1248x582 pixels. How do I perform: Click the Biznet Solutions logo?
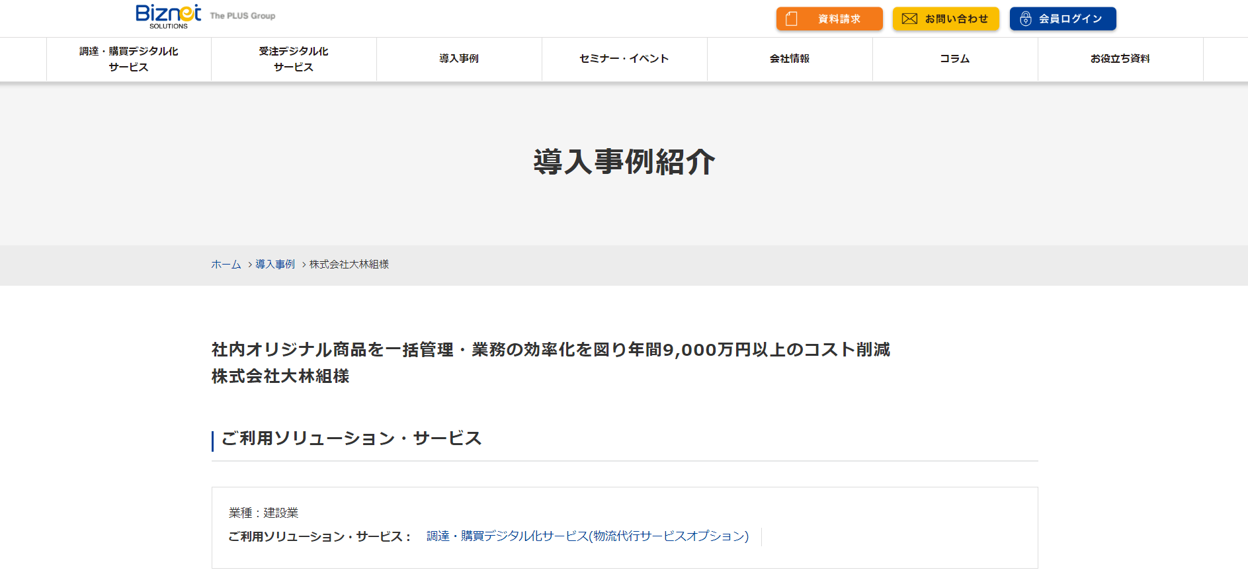[x=168, y=17]
